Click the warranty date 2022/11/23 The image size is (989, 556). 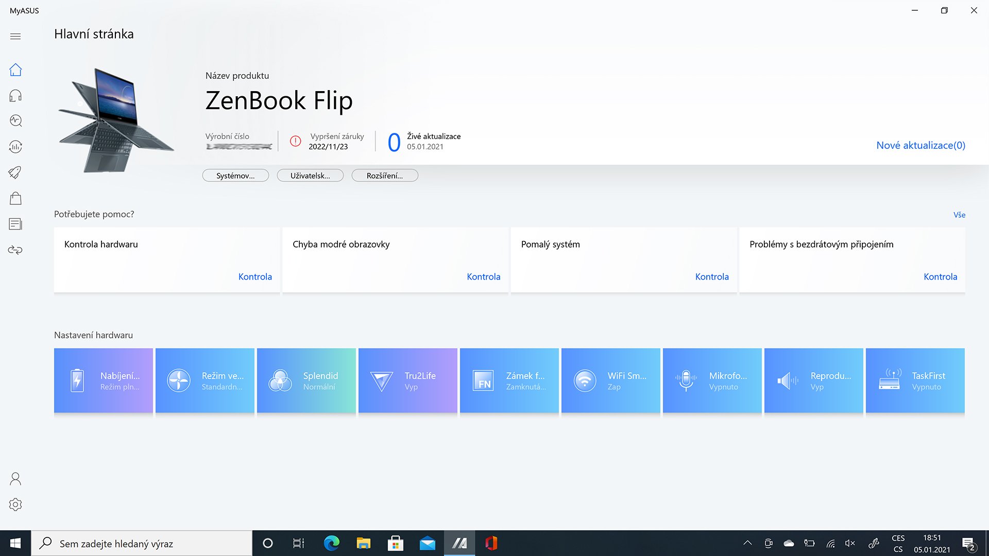[328, 147]
